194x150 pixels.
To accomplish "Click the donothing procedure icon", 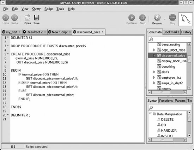I will (x=159, y=66).
